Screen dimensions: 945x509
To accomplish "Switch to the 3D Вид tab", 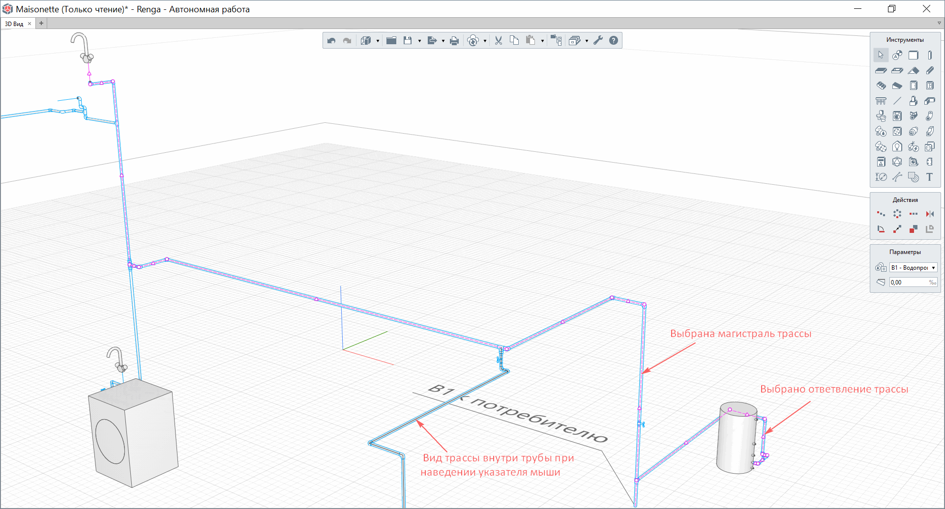I will [x=14, y=24].
